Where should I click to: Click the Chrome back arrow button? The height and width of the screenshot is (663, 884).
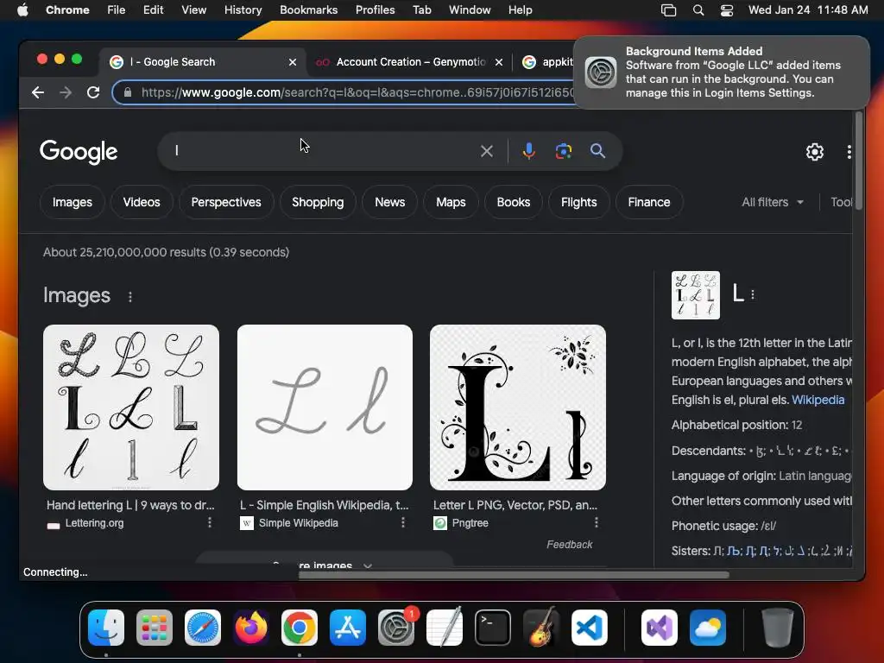click(38, 92)
